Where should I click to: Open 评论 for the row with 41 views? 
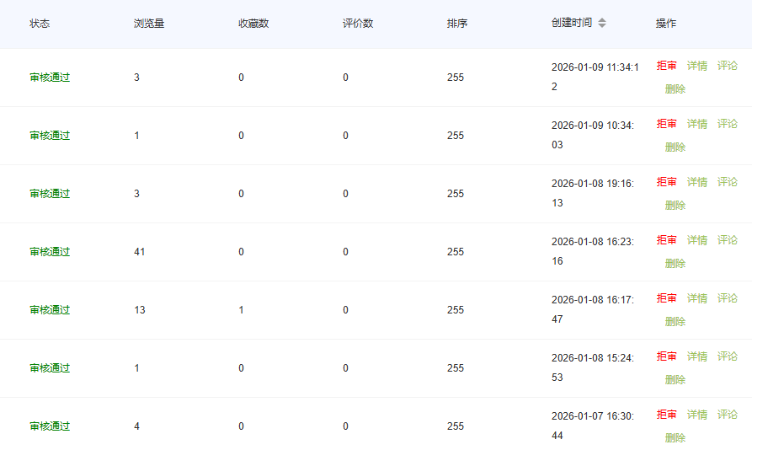pyautogui.click(x=727, y=240)
